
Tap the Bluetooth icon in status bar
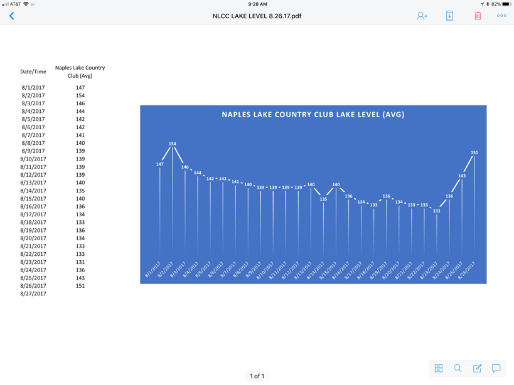point(488,4)
